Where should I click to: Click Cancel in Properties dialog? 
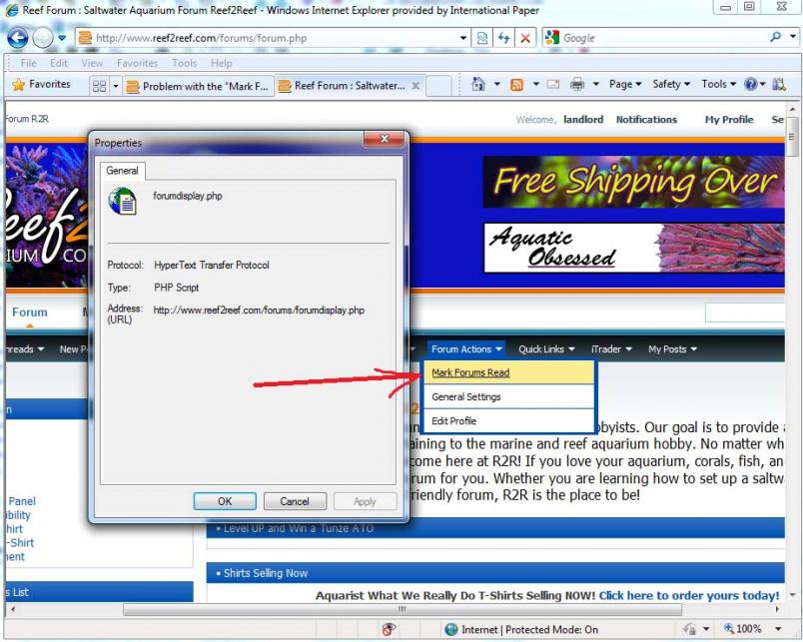[295, 501]
